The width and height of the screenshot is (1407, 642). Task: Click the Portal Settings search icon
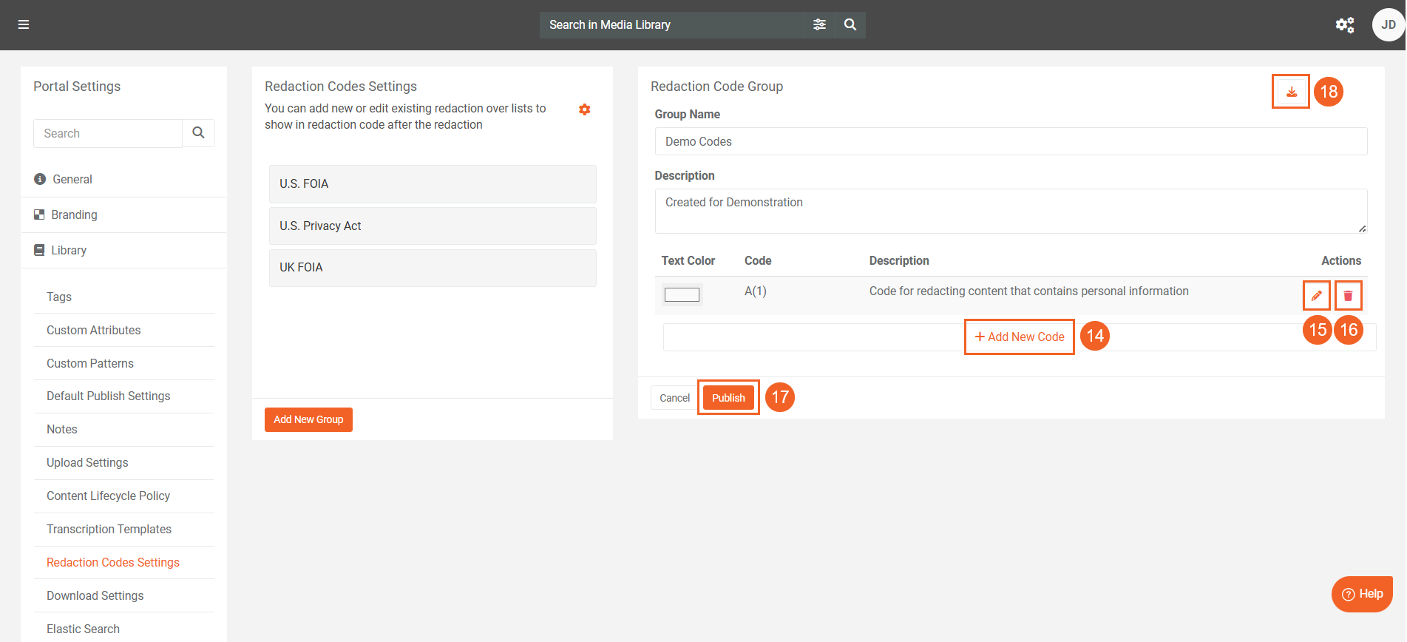[x=198, y=133]
